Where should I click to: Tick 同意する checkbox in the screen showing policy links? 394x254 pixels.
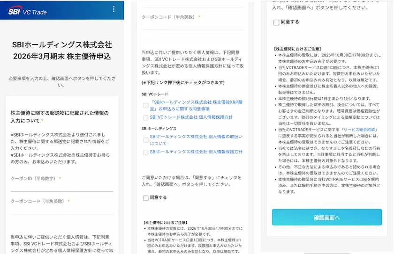(x=145, y=198)
